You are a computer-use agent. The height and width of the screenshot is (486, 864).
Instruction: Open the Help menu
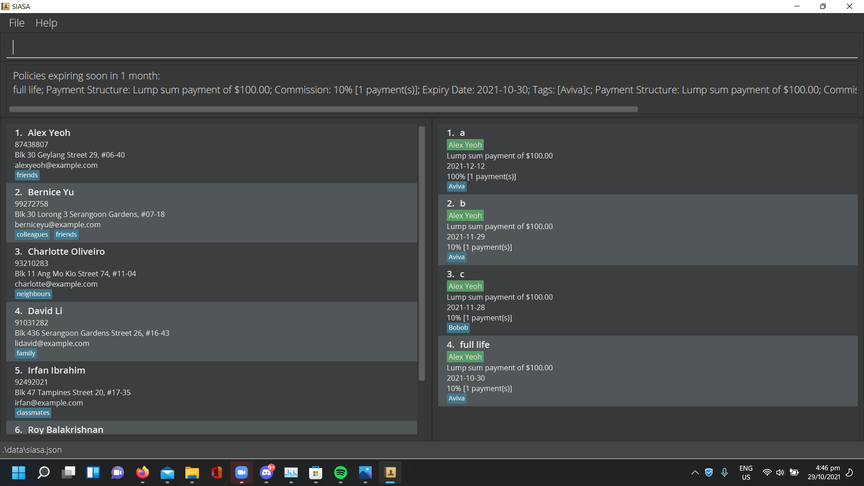tap(46, 23)
